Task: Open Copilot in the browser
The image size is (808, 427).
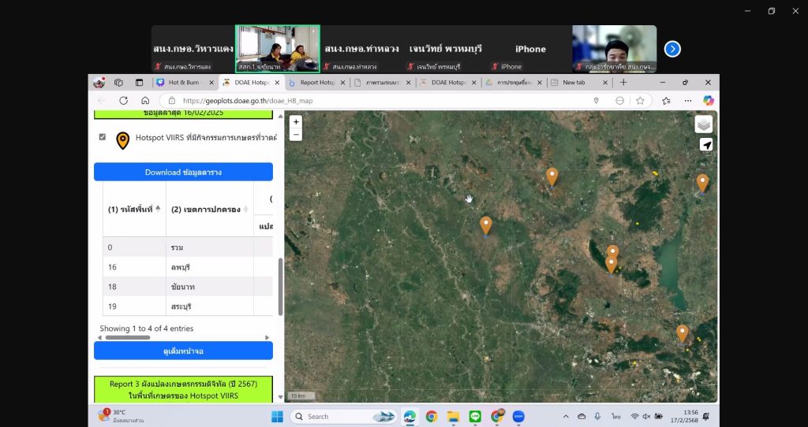Action: pyautogui.click(x=709, y=101)
